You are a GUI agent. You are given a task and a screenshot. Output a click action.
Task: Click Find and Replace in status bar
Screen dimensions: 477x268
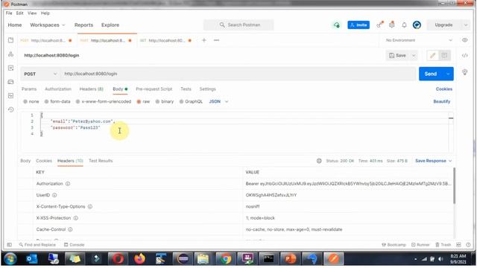(x=37, y=245)
